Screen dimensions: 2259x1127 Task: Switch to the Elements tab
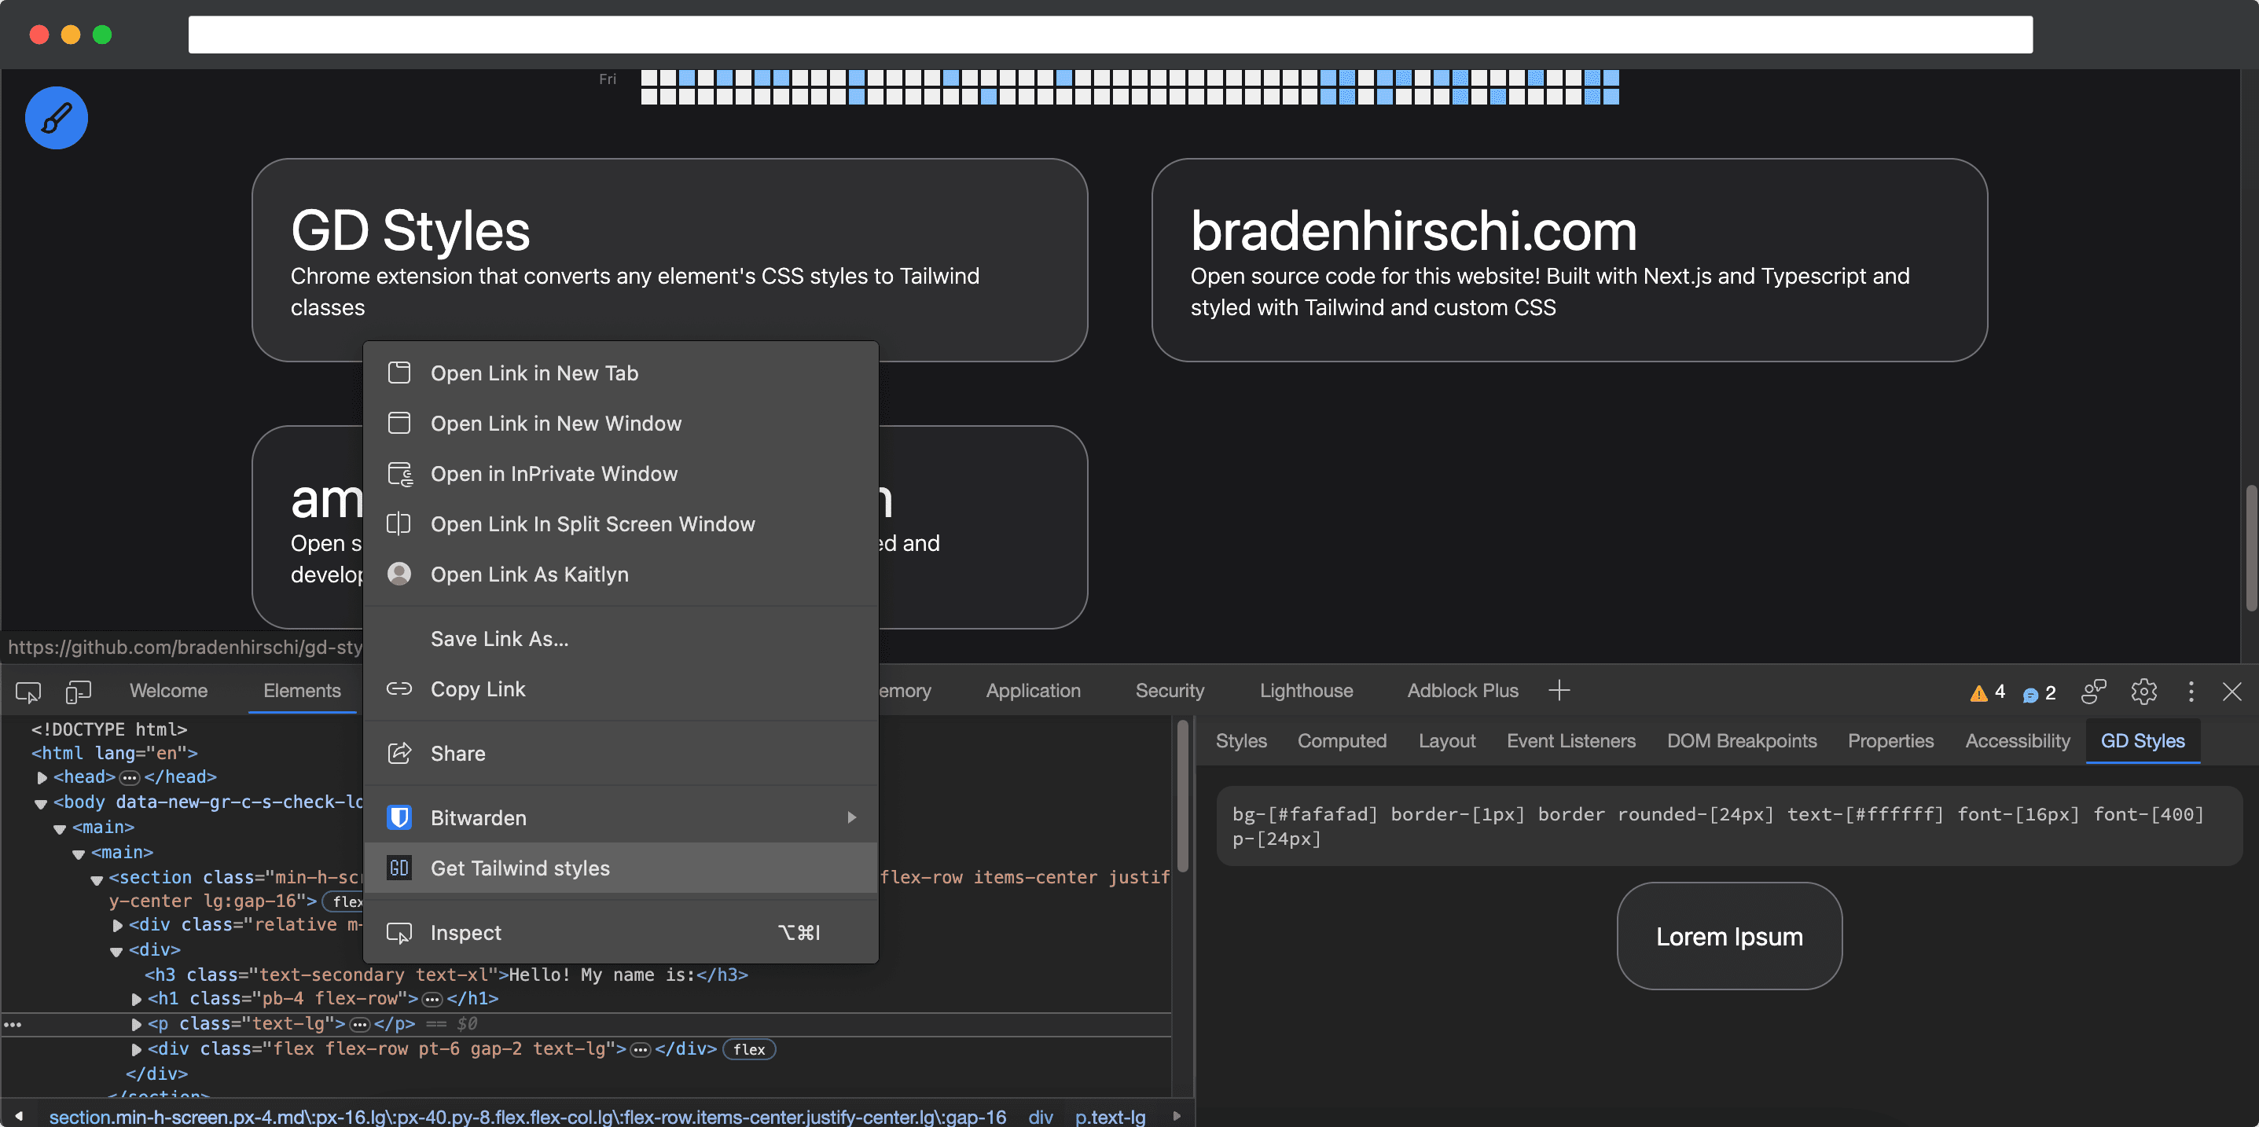click(x=302, y=690)
